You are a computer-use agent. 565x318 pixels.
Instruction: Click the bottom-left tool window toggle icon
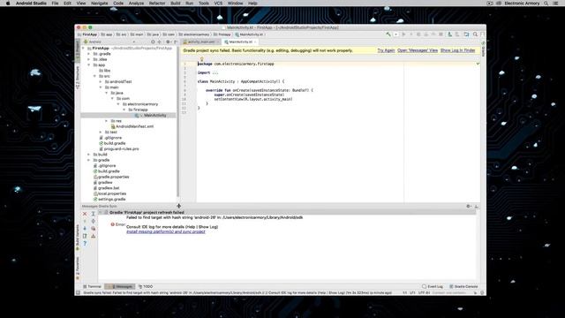click(x=78, y=292)
